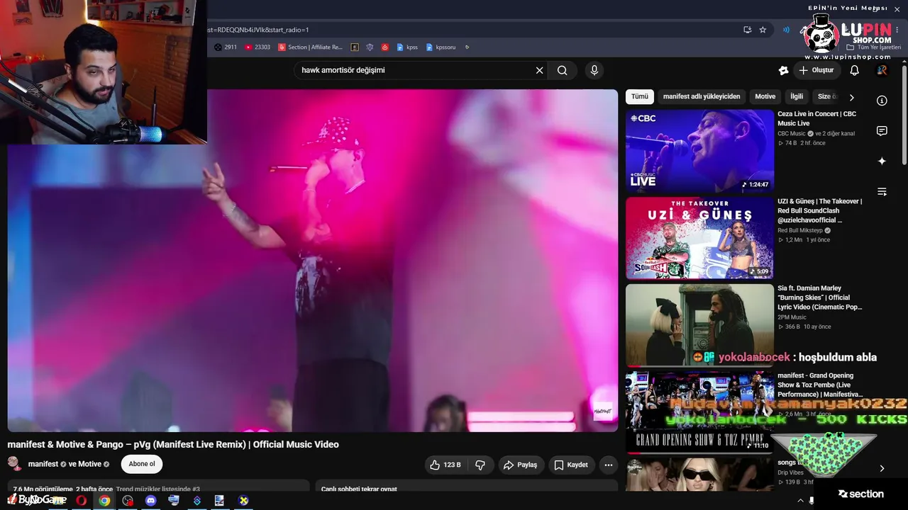Open YouTube notifications bell

pyautogui.click(x=855, y=70)
